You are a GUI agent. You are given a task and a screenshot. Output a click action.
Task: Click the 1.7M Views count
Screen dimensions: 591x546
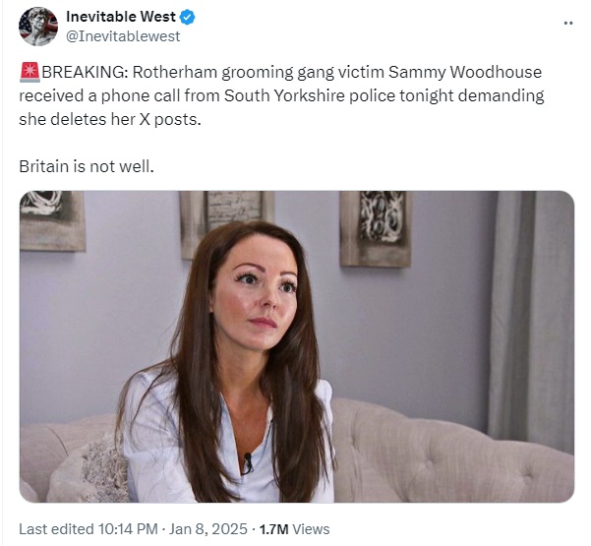(x=294, y=529)
